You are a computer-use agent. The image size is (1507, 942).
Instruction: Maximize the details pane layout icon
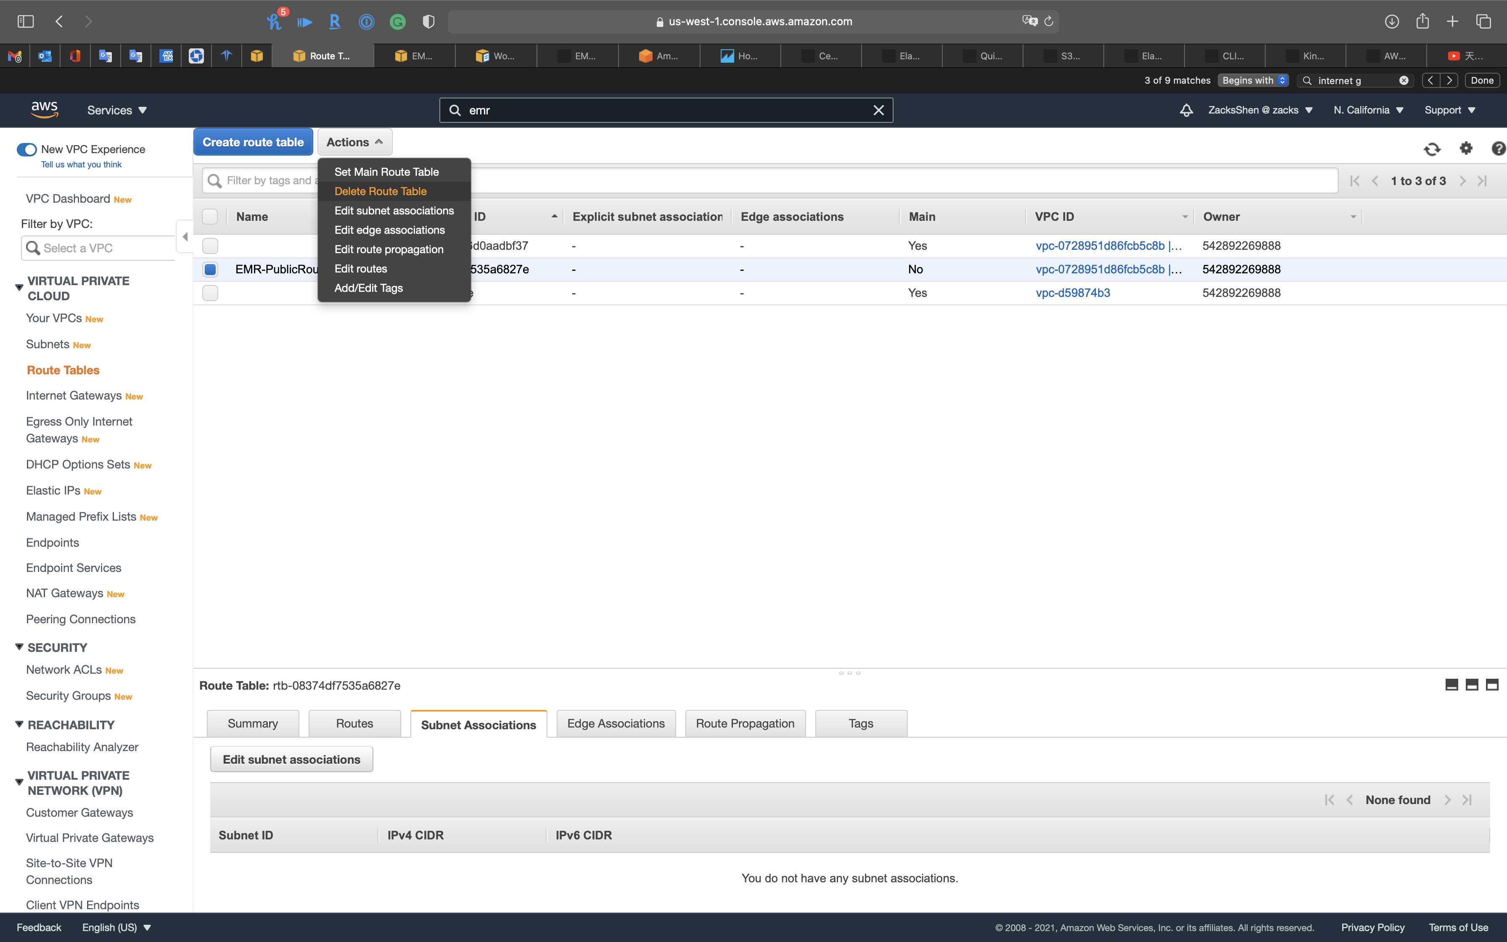(1492, 685)
